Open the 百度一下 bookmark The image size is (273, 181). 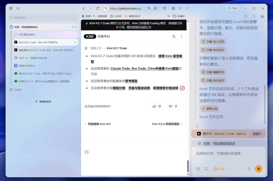[94, 16]
